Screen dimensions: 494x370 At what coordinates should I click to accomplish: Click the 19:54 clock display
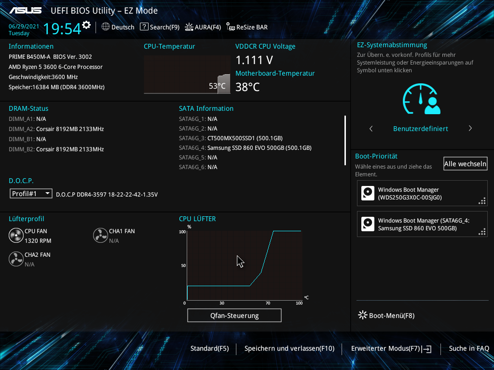[62, 28]
